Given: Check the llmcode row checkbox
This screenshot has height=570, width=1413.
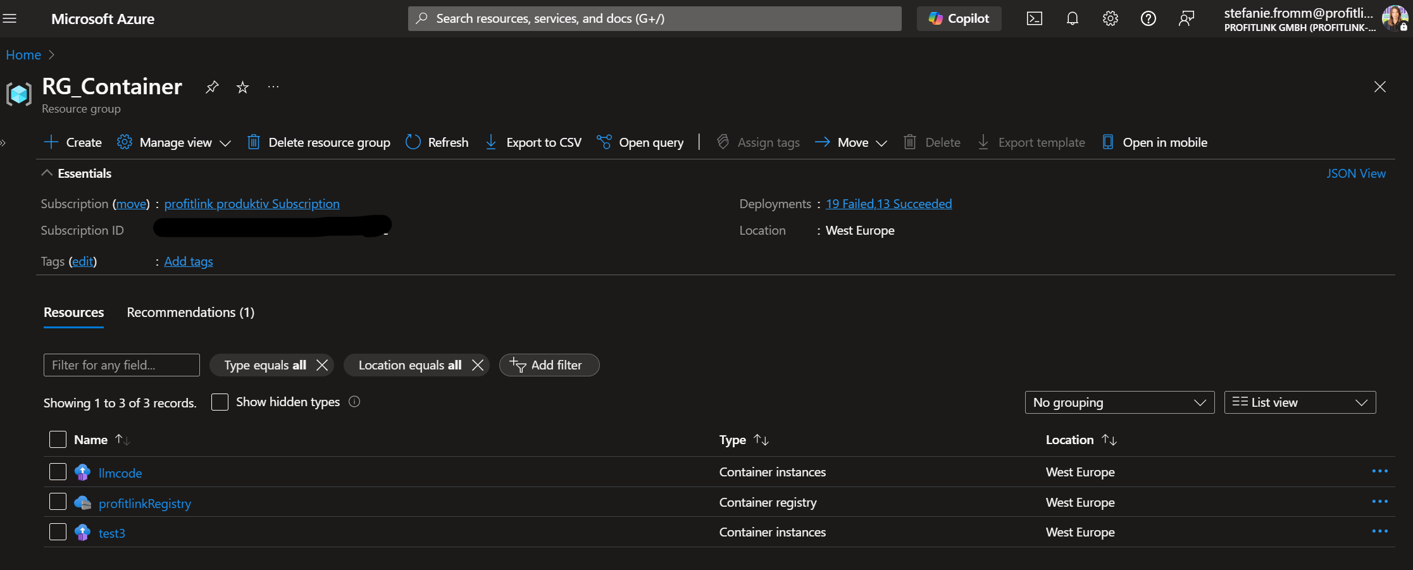Looking at the screenshot, I should [58, 472].
